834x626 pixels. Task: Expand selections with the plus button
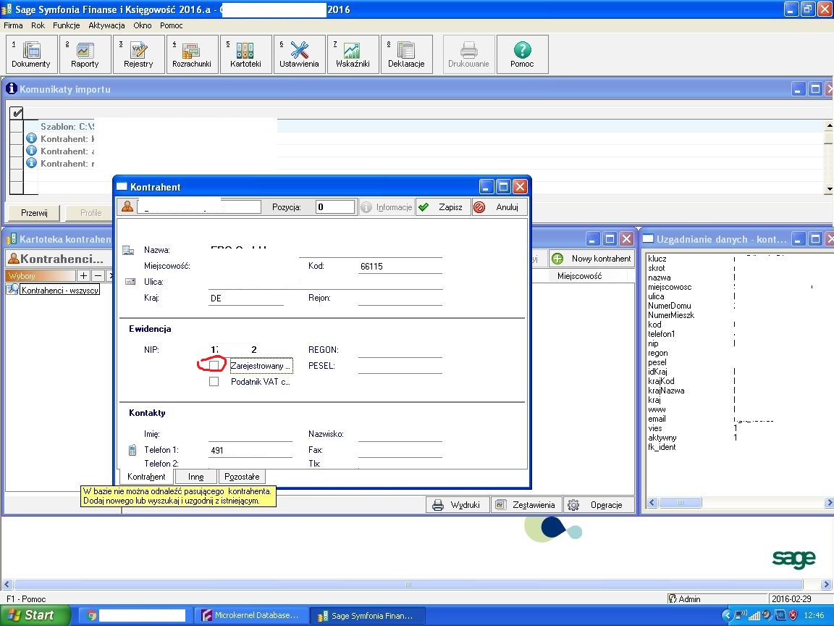pos(84,276)
